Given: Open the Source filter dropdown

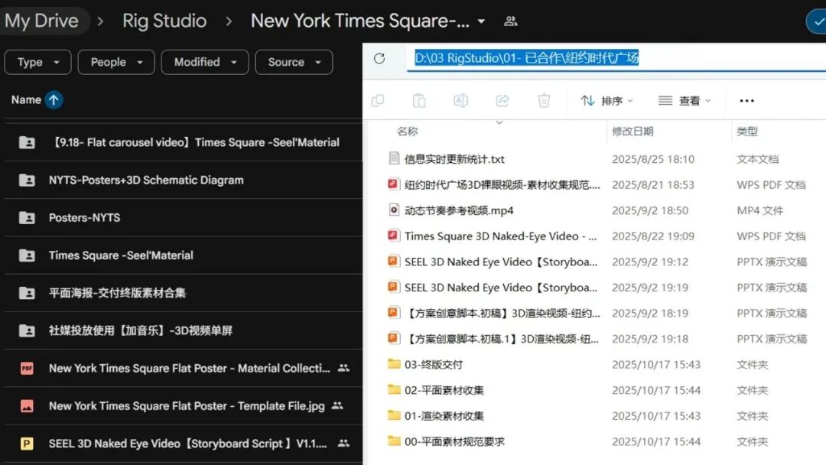Looking at the screenshot, I should [x=294, y=62].
